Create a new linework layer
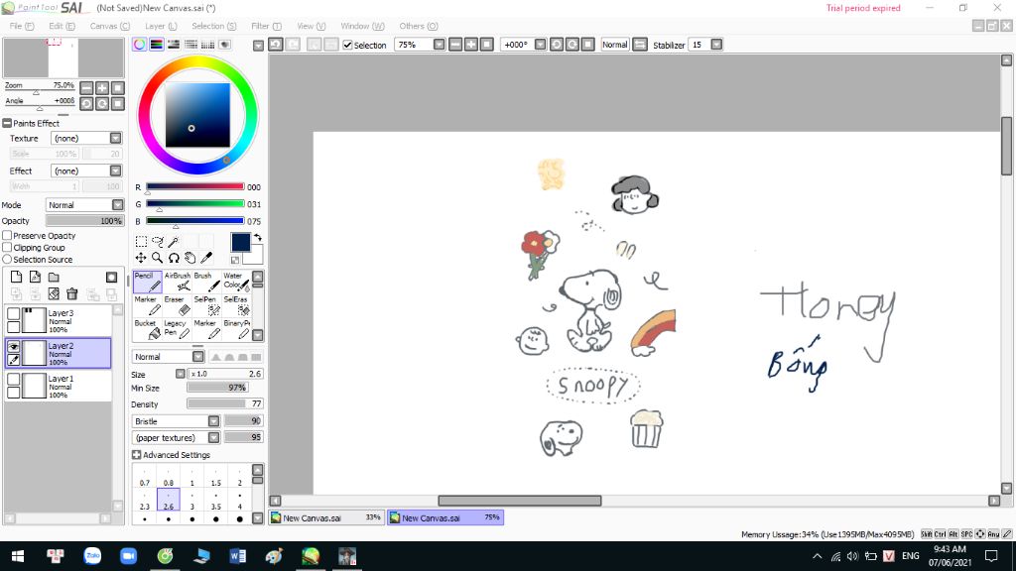 click(x=35, y=278)
